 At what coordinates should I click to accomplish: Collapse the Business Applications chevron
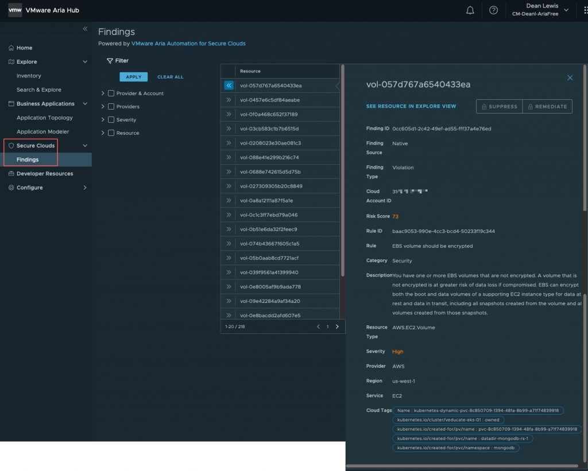(85, 103)
